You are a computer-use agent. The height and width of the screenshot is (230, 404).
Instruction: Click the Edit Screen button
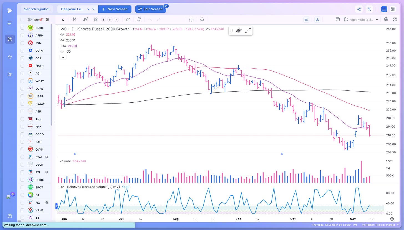tap(151, 9)
